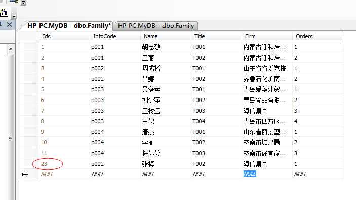356x200 pixels.
Task: Click the Firm cell in the 王丽 row
Action: [267, 58]
